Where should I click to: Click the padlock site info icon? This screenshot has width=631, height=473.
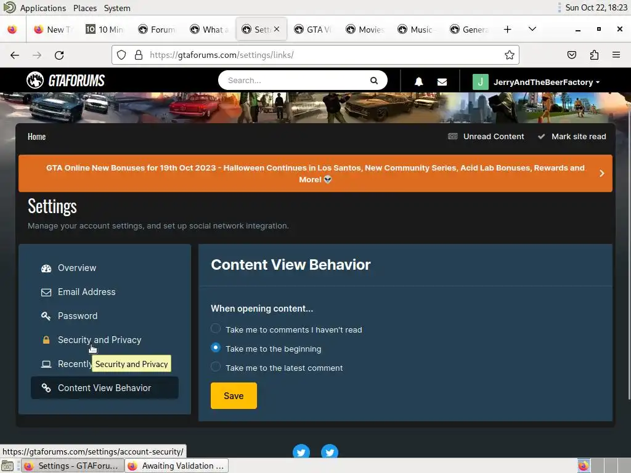coord(139,55)
